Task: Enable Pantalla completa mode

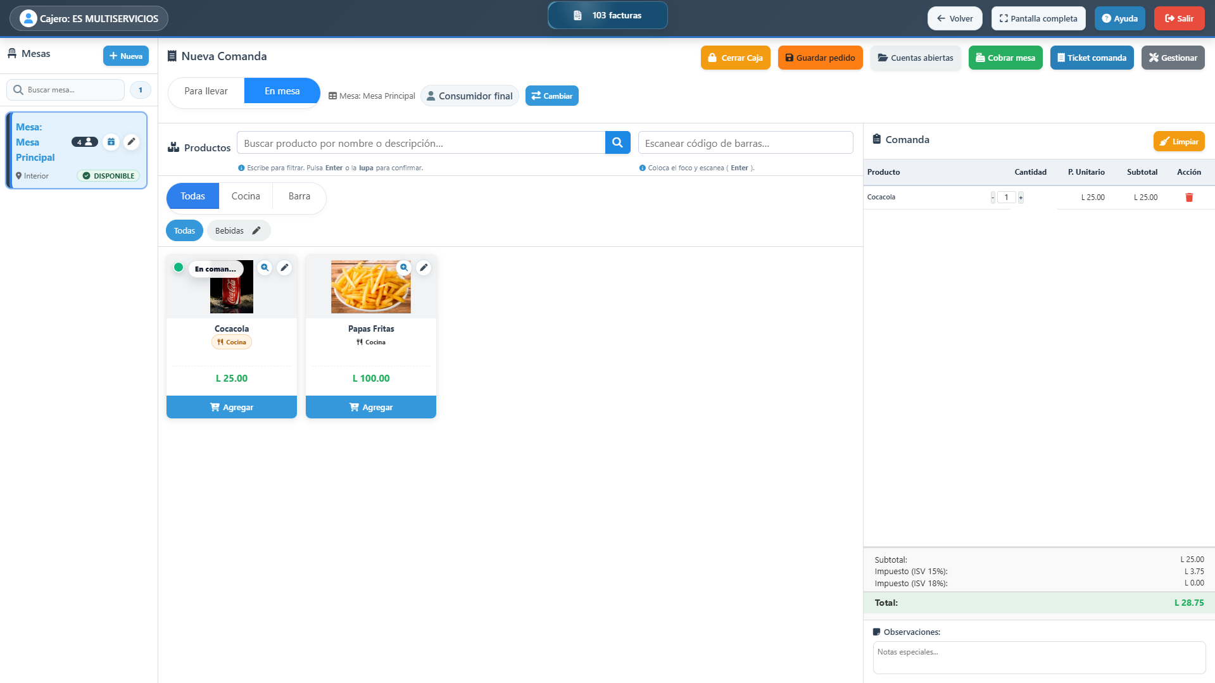Action: [1038, 18]
